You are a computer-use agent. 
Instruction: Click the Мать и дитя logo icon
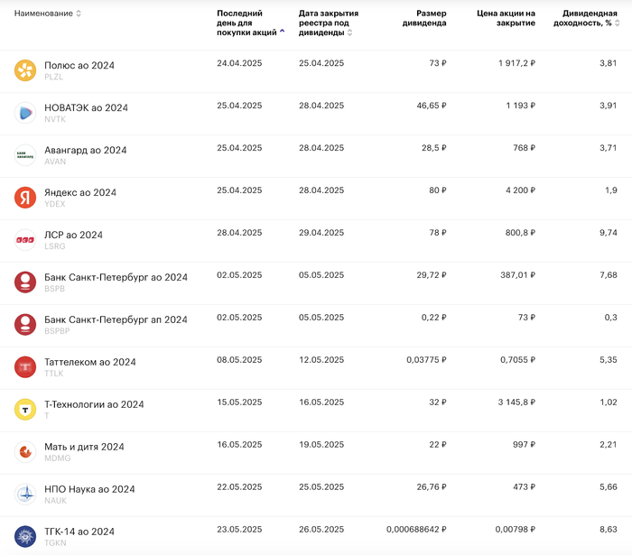(x=25, y=452)
